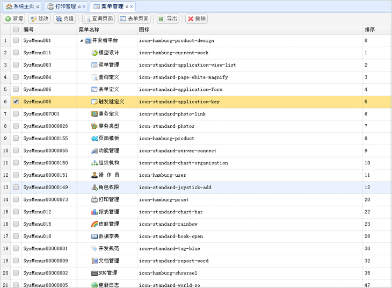Check the SysMenu003 row checkbox
This screenshot has width=392, height=288.
point(16,64)
